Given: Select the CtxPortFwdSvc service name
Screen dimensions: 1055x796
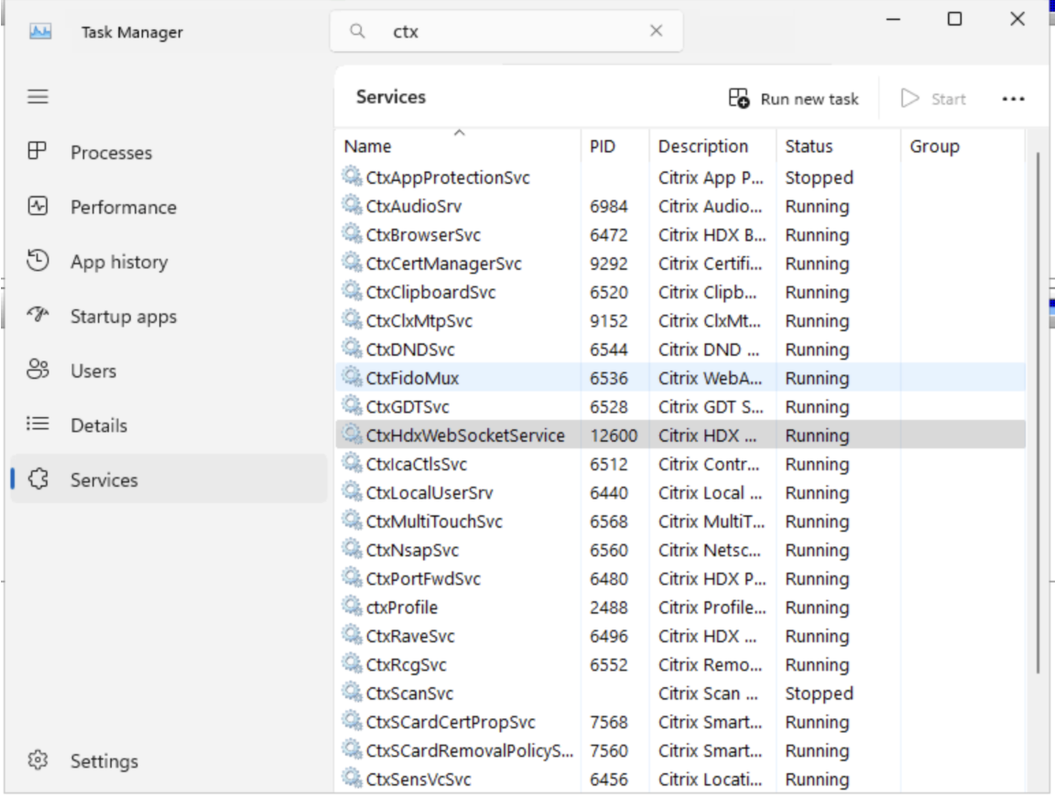Looking at the screenshot, I should [423, 579].
